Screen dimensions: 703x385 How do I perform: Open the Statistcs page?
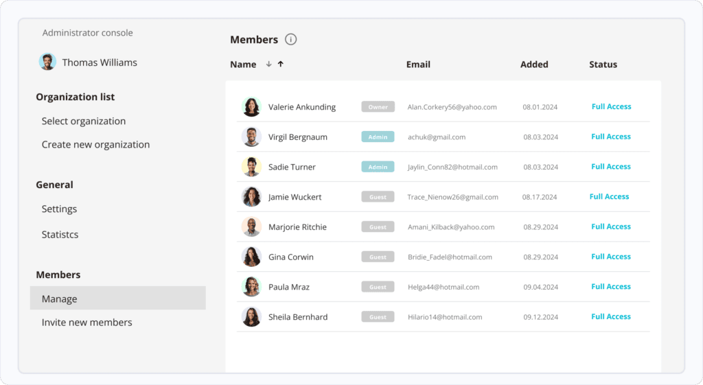point(60,235)
